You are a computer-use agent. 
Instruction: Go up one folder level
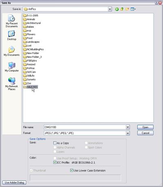coord(122,9)
